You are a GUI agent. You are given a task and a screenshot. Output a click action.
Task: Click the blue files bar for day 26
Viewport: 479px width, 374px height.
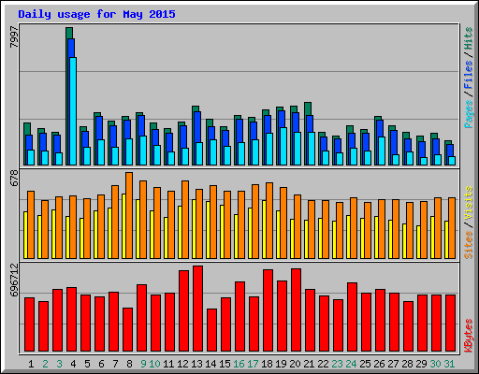click(x=380, y=128)
